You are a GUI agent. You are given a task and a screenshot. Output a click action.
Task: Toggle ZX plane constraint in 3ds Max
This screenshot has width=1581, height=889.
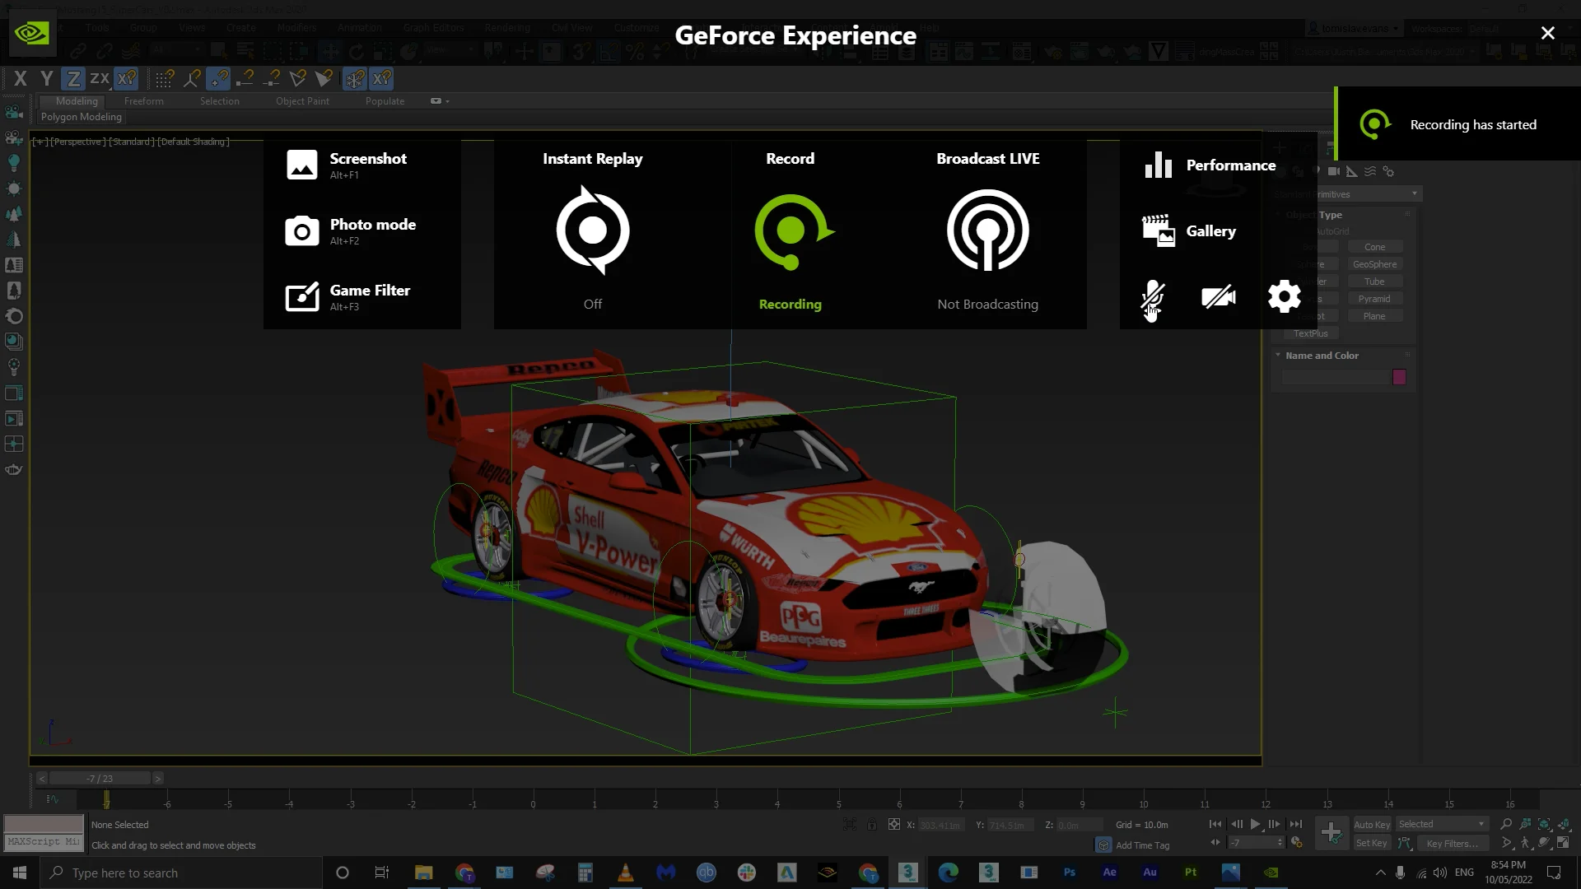pos(100,79)
